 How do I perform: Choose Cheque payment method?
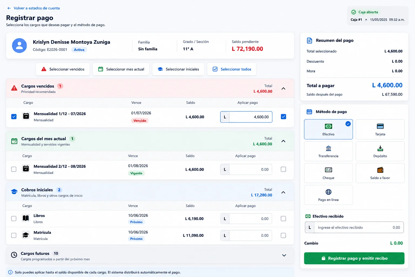point(328,173)
